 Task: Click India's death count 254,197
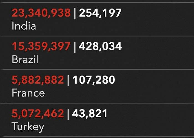click(x=100, y=13)
